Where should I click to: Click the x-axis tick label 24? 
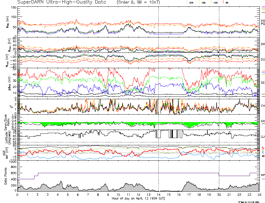(x=259, y=195)
